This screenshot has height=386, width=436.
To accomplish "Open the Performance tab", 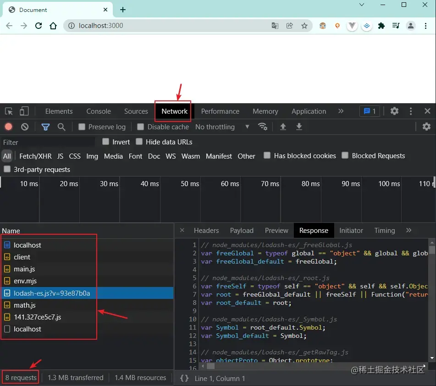I will click(220, 111).
